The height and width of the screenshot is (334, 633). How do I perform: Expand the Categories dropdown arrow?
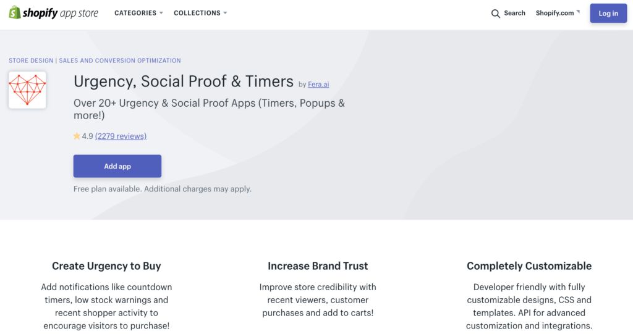pos(161,13)
